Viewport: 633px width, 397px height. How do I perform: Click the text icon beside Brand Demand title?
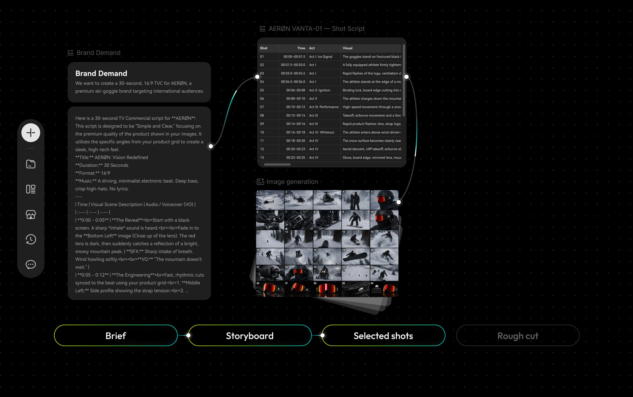70,53
